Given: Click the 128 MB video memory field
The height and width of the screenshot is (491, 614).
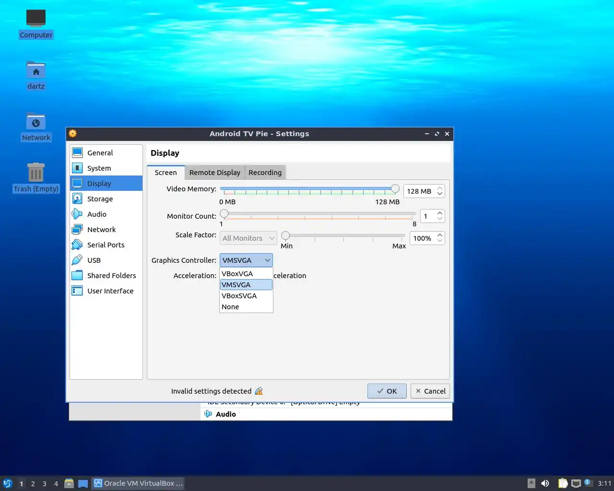Looking at the screenshot, I should pos(420,191).
